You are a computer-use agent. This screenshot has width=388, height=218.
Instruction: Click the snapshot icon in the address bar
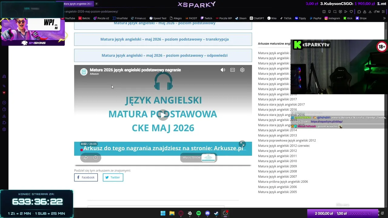coord(335,12)
